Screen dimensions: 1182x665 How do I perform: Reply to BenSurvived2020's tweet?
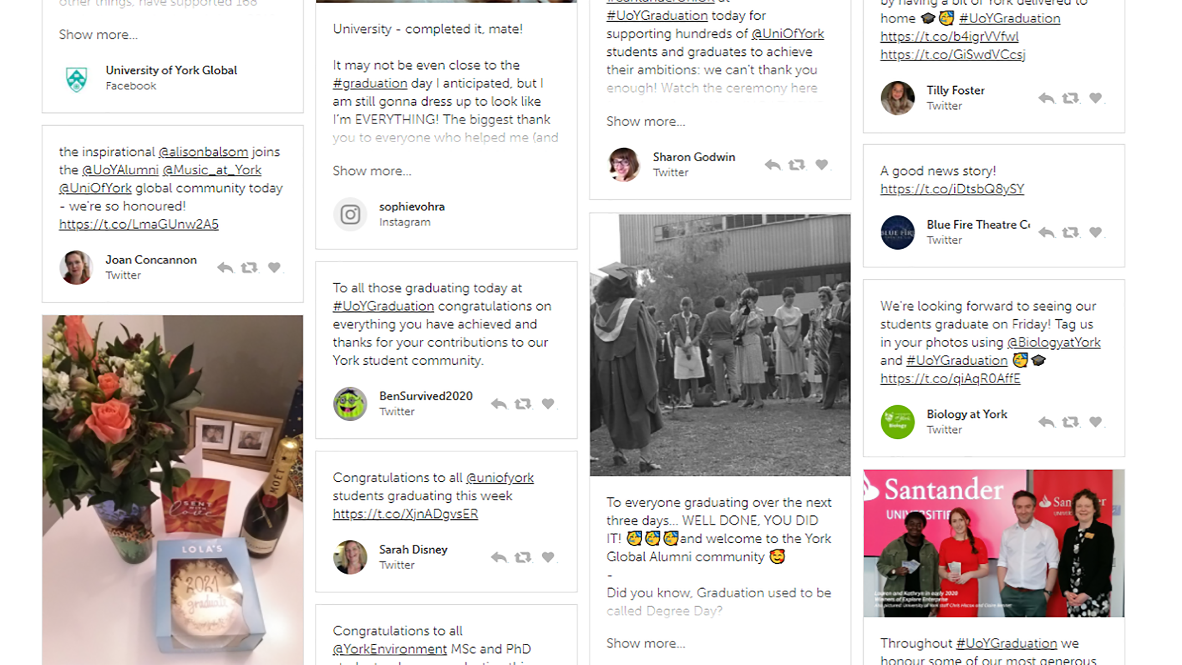coord(499,404)
